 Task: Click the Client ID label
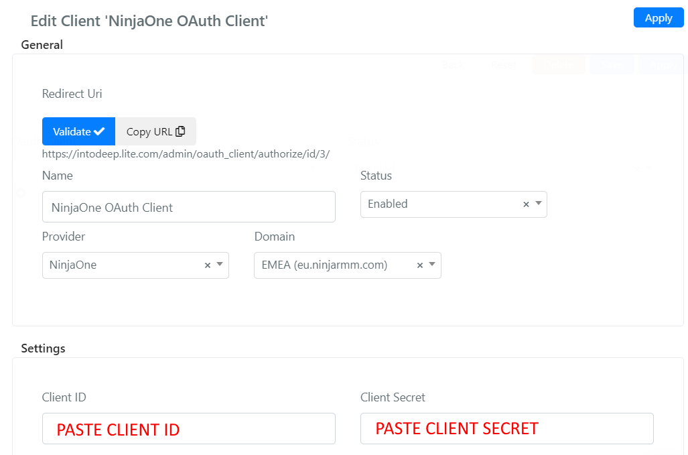tap(64, 397)
